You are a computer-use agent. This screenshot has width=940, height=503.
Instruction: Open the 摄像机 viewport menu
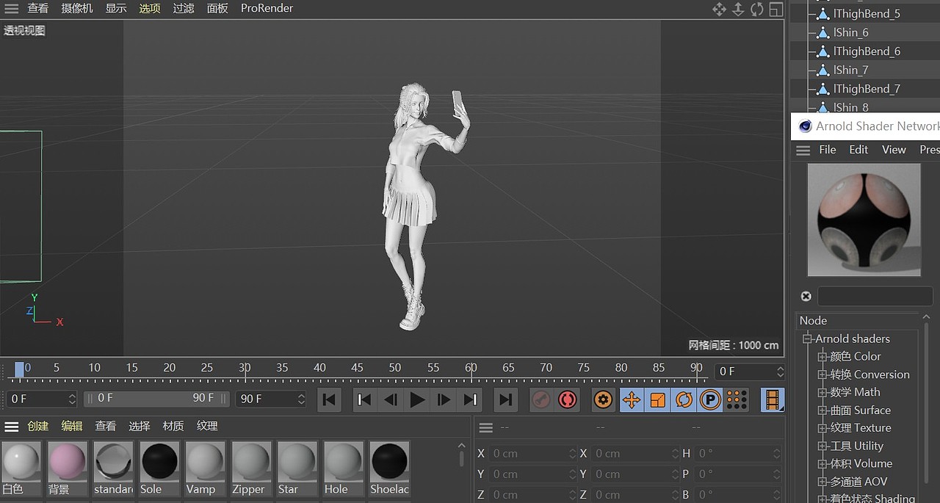pyautogui.click(x=77, y=8)
